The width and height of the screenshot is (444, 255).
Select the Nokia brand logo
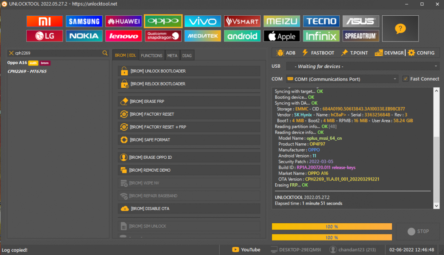tap(84, 36)
